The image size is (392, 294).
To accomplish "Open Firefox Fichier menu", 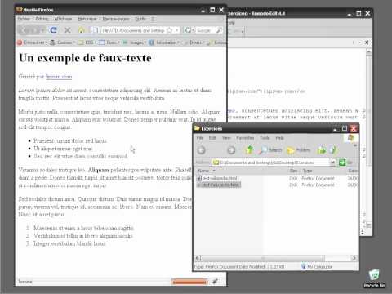I will [x=24, y=19].
